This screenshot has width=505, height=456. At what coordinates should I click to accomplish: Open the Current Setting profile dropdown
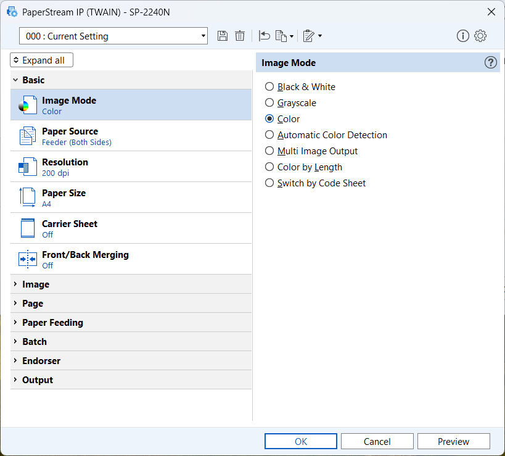pos(113,36)
